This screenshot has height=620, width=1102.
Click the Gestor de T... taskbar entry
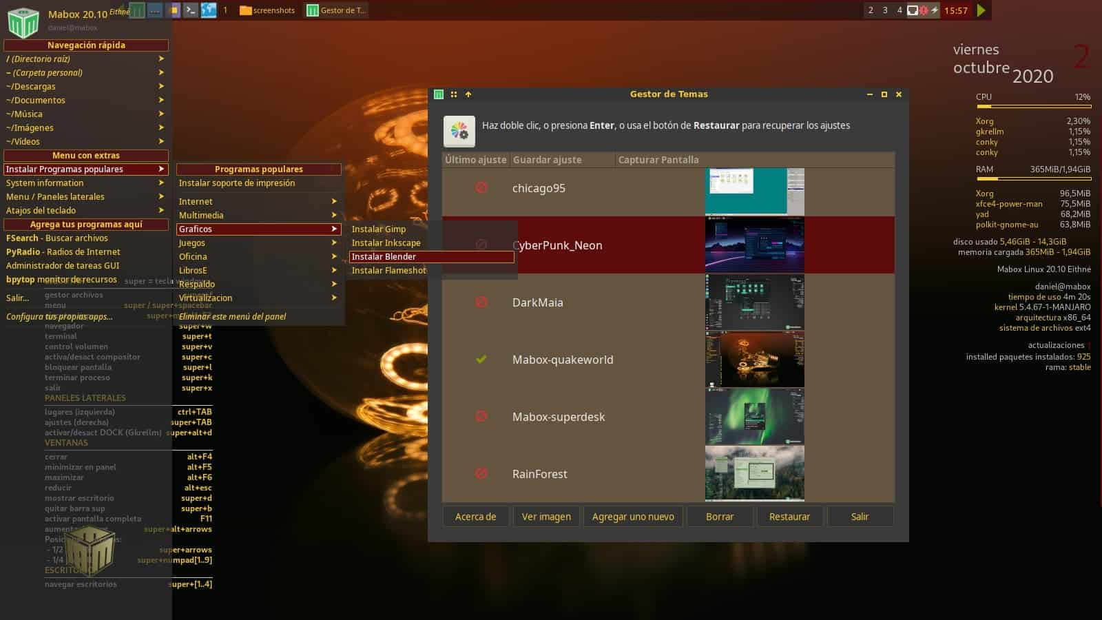pos(337,10)
